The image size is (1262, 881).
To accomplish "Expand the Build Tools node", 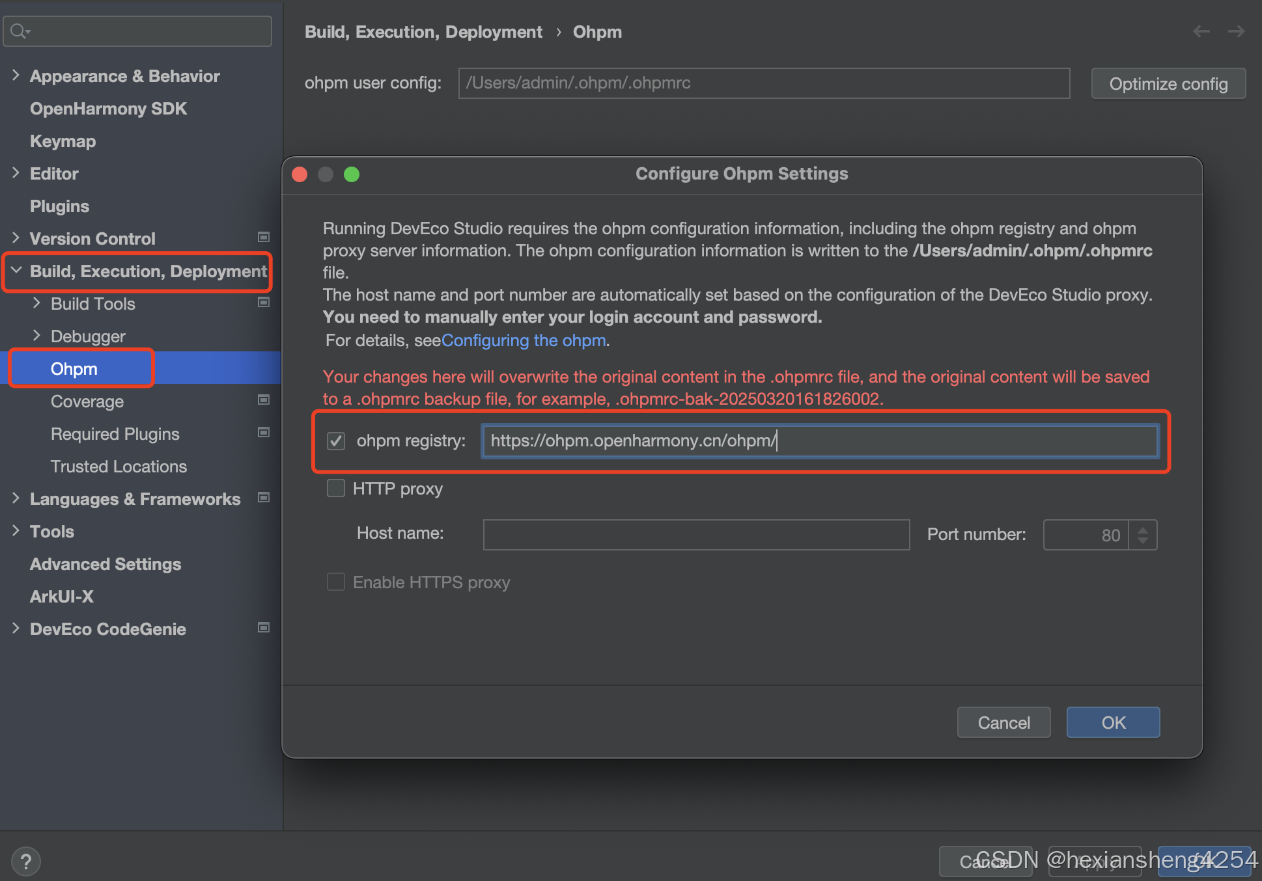I will coord(37,303).
